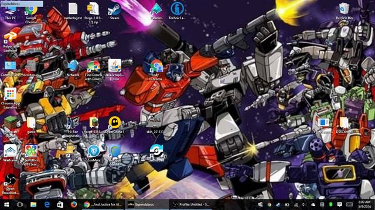This screenshot has height=210, width=375.
Task: Select the forge jar icon with Minecraft block
Action: pyautogui.click(x=94, y=127)
